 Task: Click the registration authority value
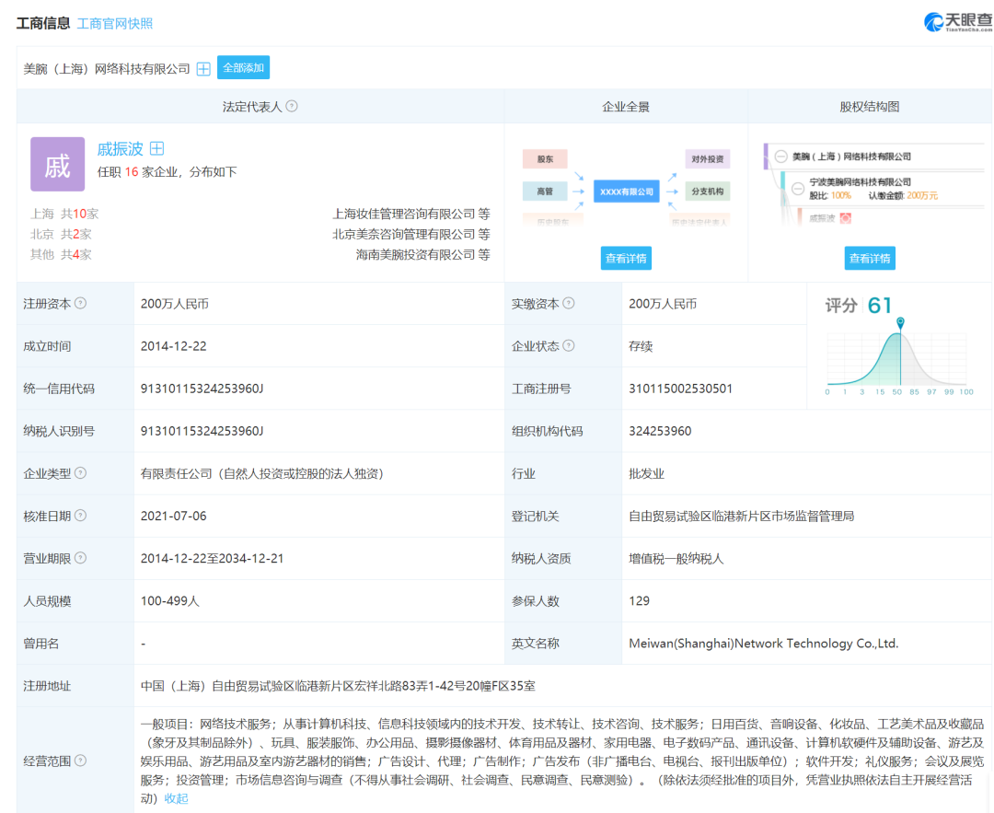[x=742, y=517]
